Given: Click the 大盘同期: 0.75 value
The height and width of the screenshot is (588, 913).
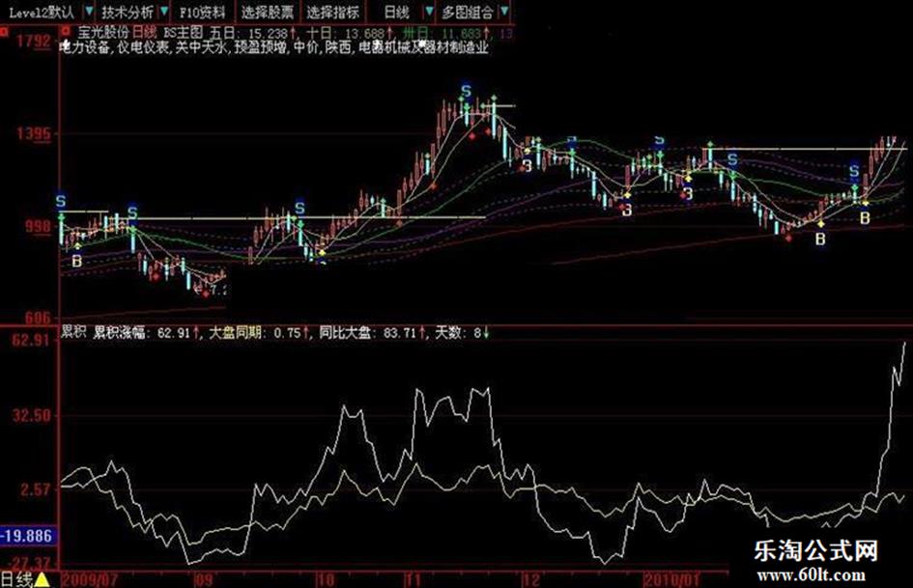Looking at the screenshot, I should pyautogui.click(x=259, y=332).
